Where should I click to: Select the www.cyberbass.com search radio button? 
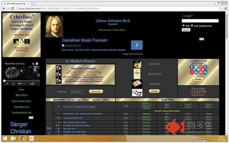192,25
